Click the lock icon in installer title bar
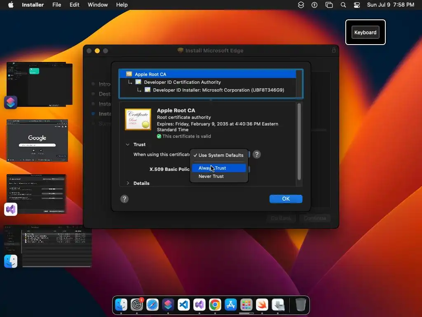This screenshot has width=422, height=317. [334, 50]
